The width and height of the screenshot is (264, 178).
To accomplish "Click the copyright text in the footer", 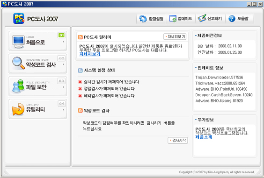I will [x=217, y=172].
